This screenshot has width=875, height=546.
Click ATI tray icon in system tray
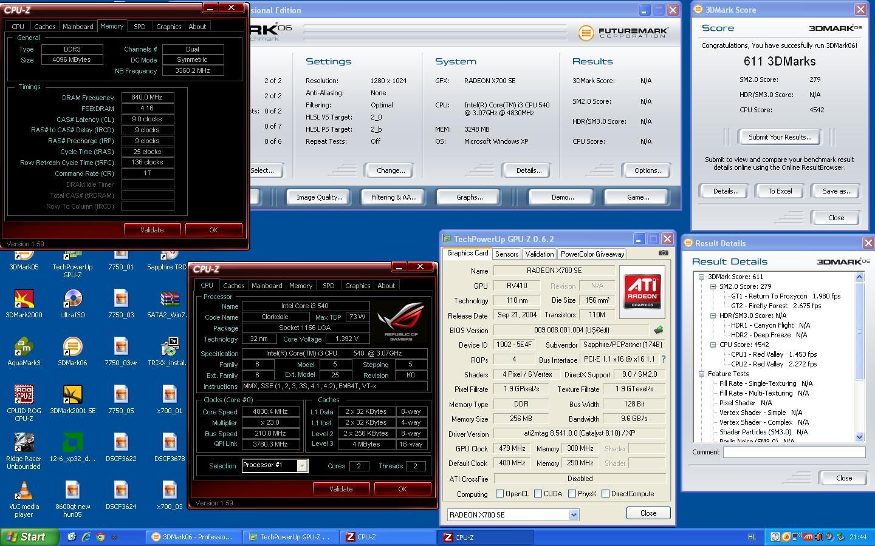[808, 537]
